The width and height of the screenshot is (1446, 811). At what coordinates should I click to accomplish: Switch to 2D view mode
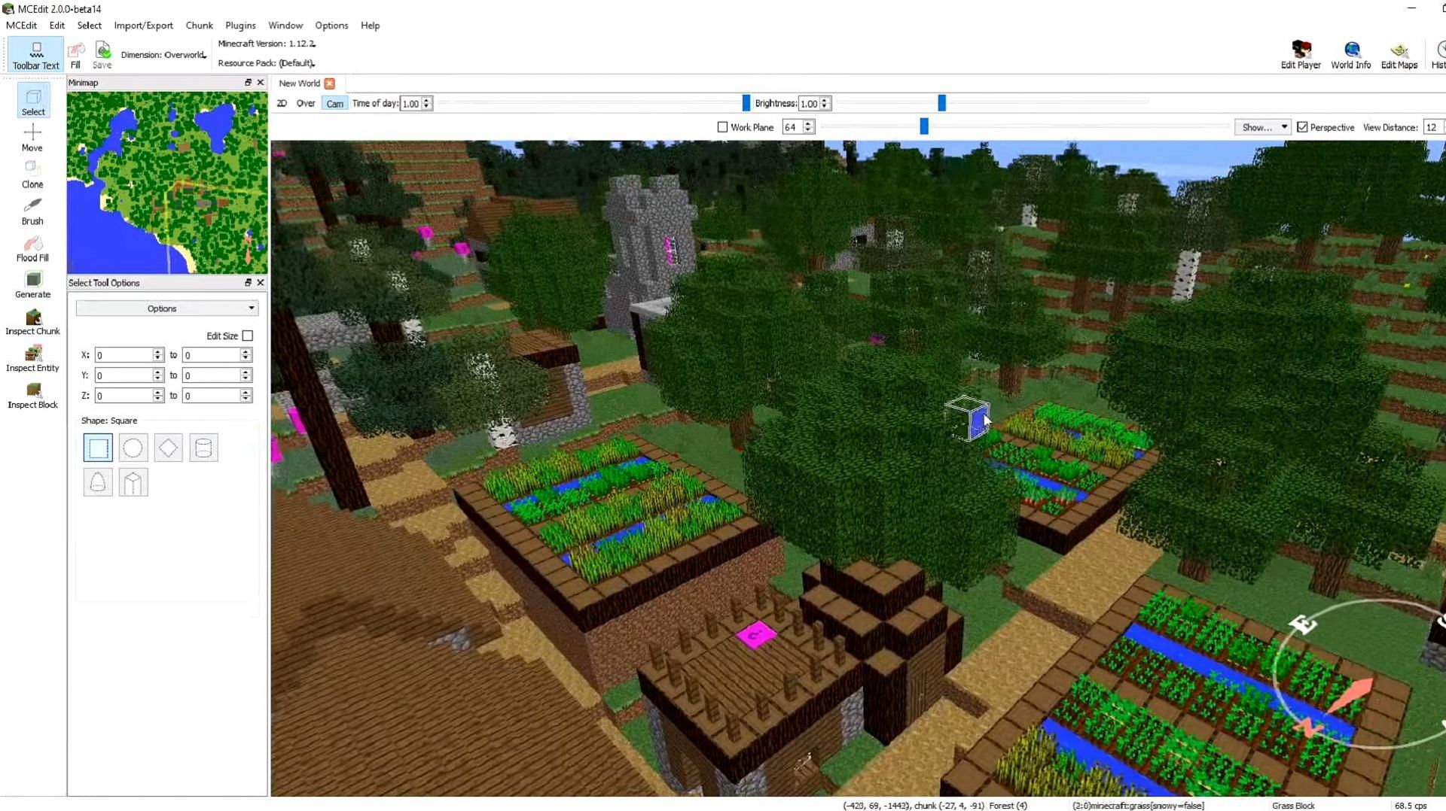tap(282, 103)
